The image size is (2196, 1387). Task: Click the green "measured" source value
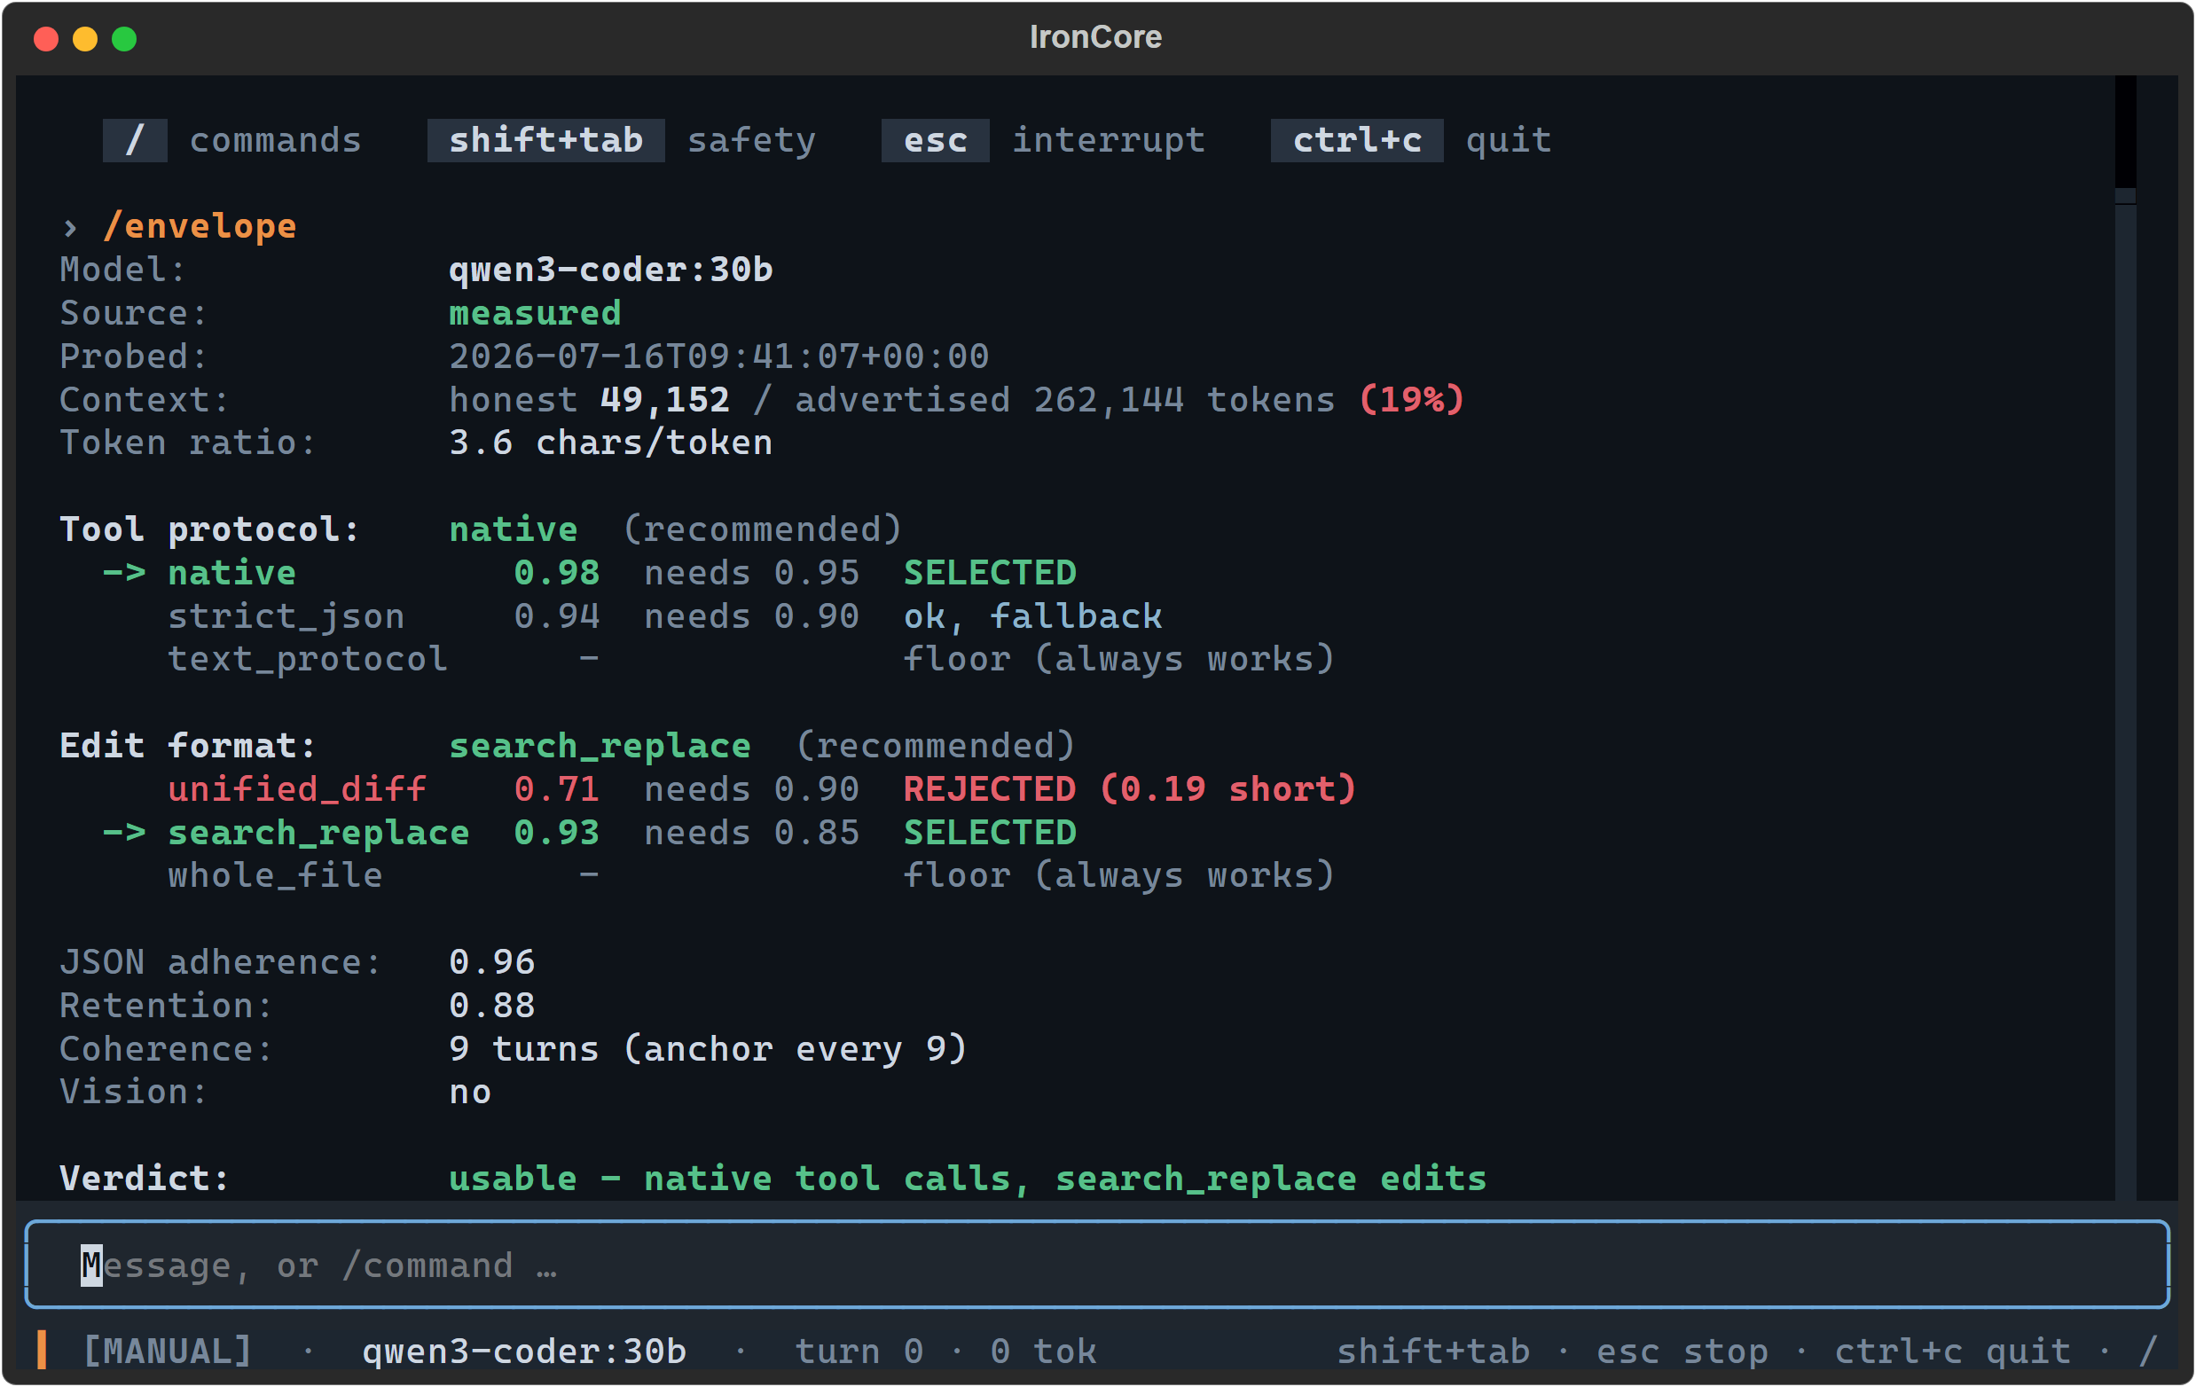(536, 313)
